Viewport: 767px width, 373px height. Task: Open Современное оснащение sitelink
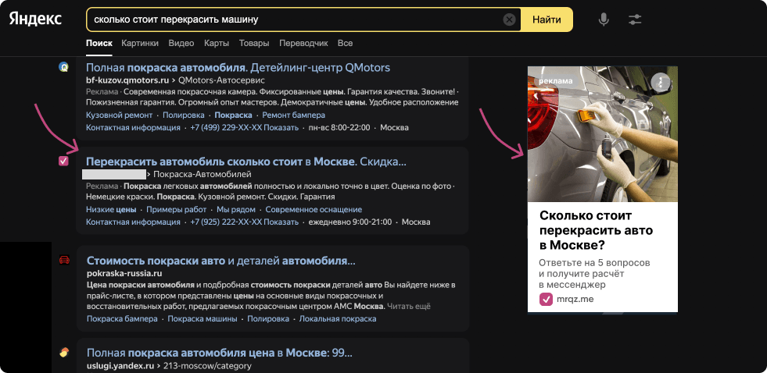(314, 209)
